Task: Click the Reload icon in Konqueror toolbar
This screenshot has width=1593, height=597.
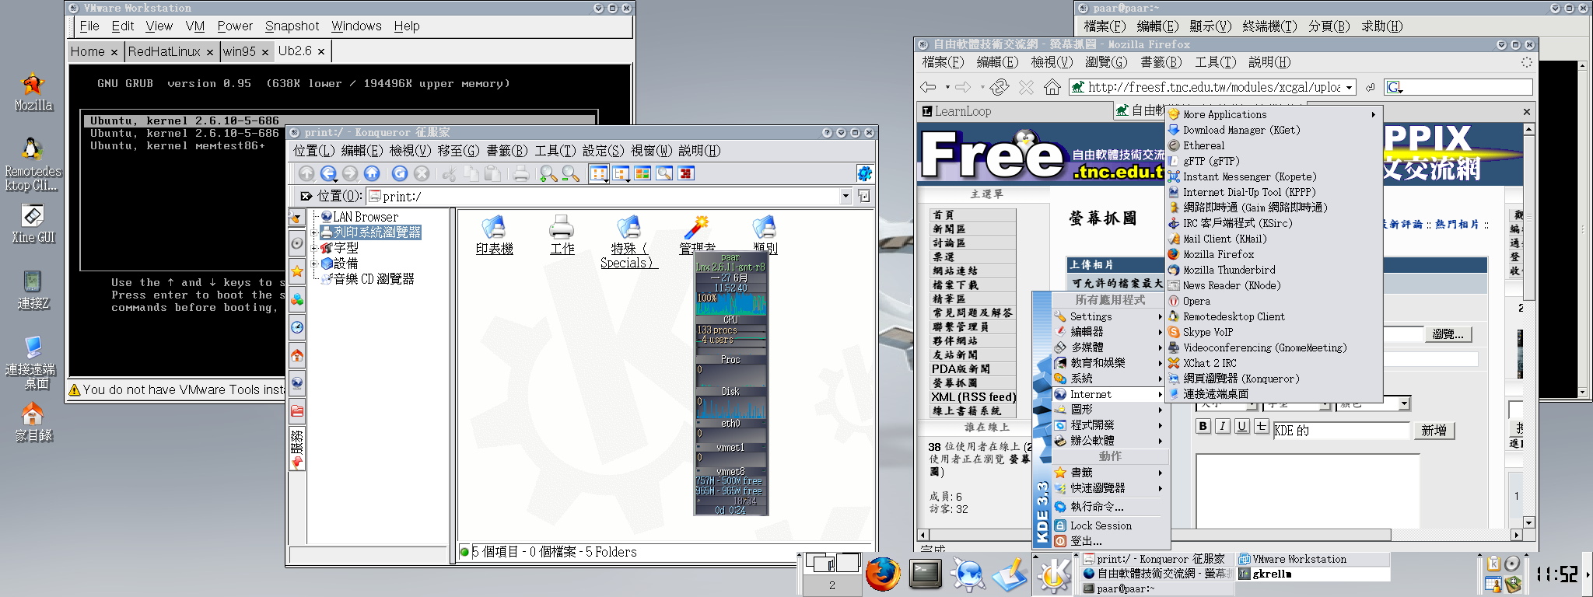Action: click(400, 174)
